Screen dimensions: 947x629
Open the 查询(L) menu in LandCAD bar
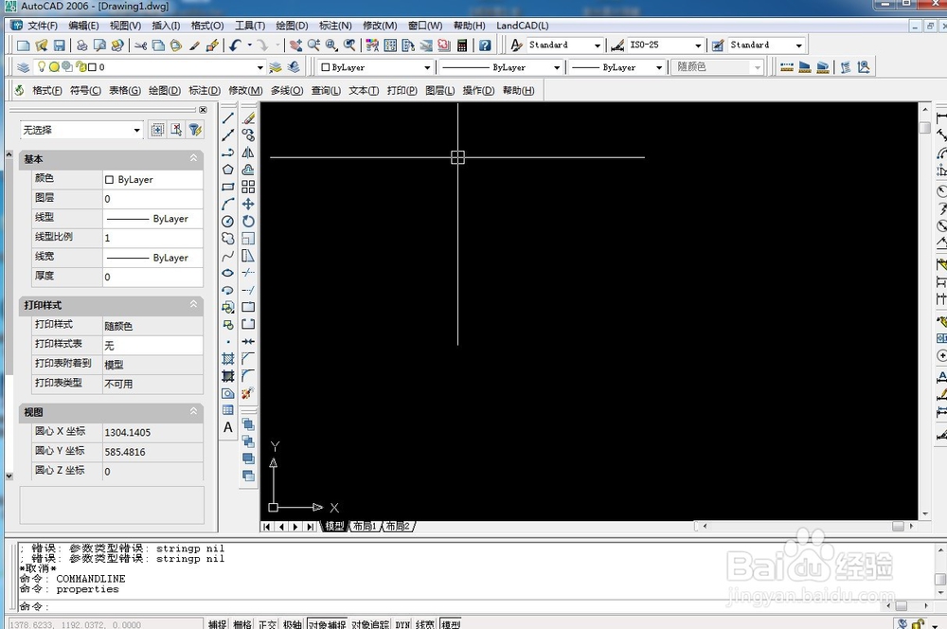click(326, 91)
